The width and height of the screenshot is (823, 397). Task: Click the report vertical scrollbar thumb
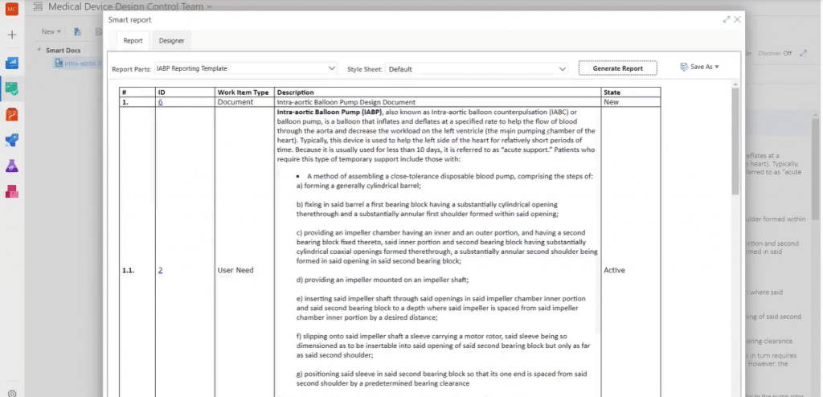point(735,141)
